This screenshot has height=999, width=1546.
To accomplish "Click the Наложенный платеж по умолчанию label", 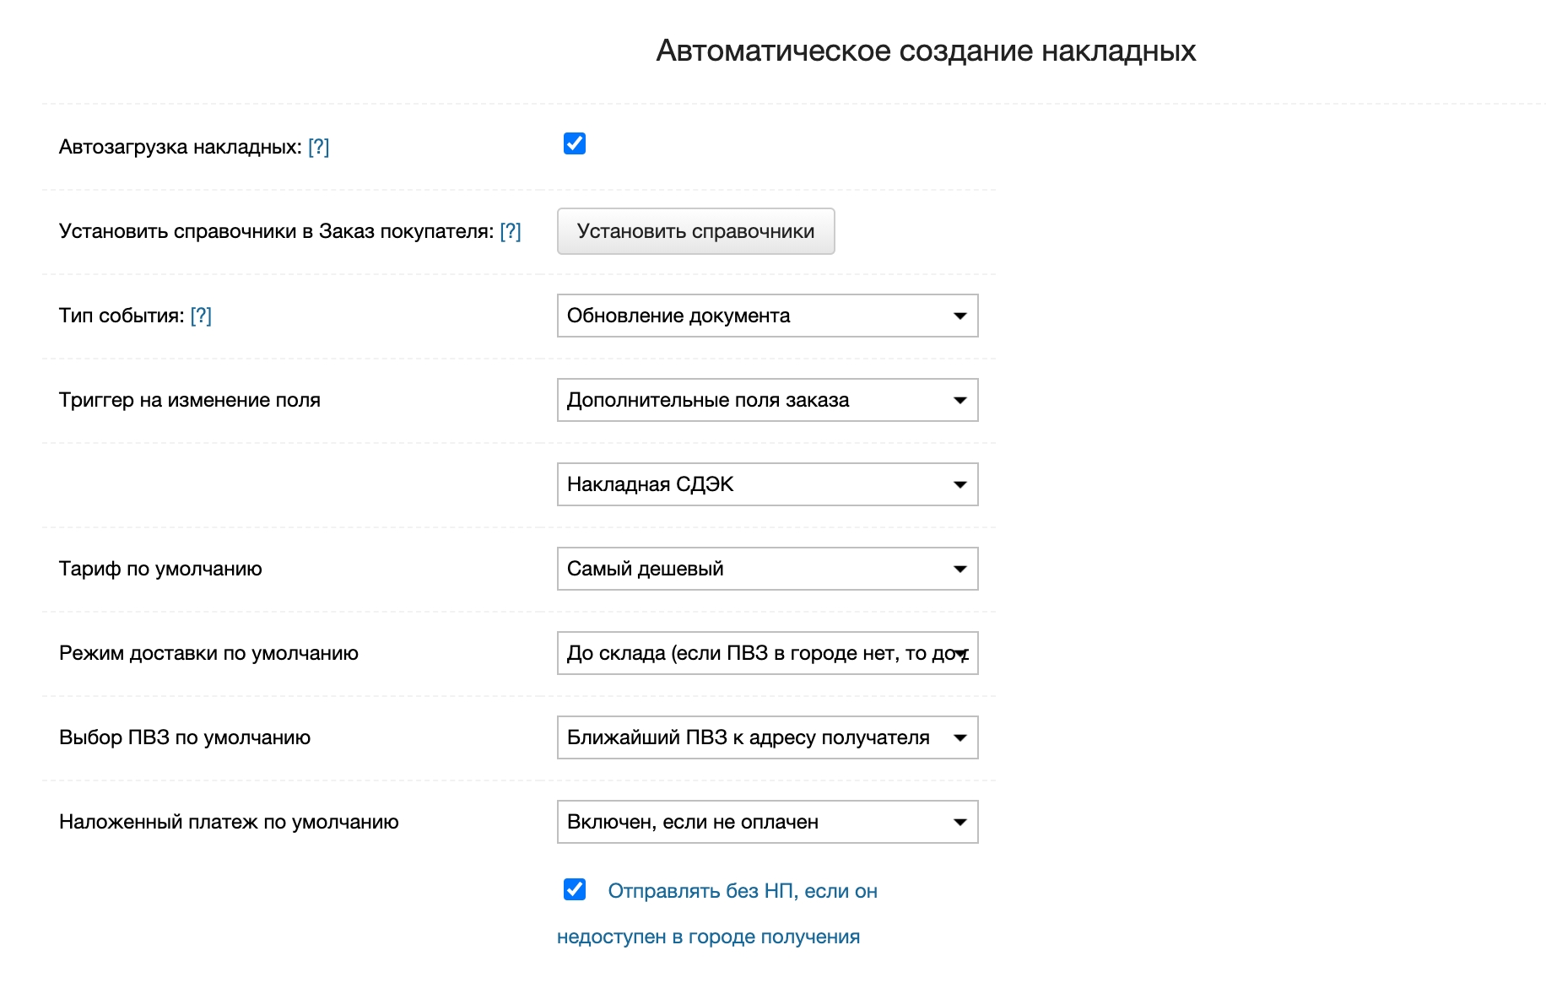I will tap(229, 822).
